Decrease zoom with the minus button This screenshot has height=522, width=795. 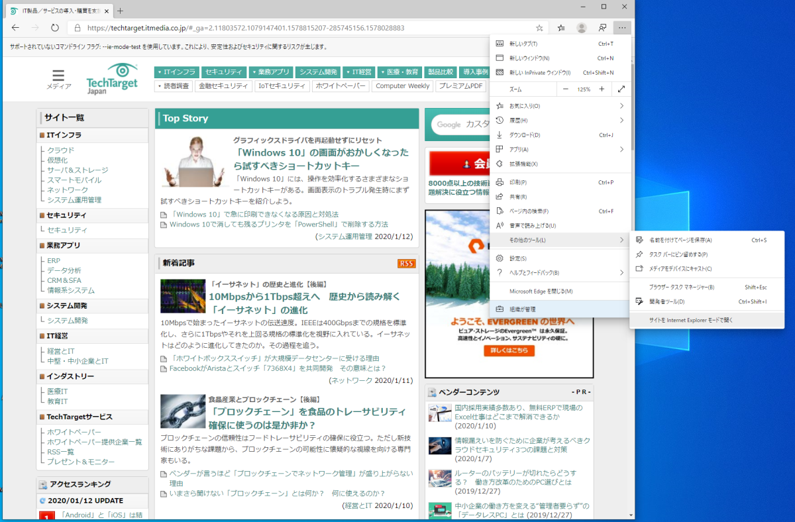pos(566,89)
